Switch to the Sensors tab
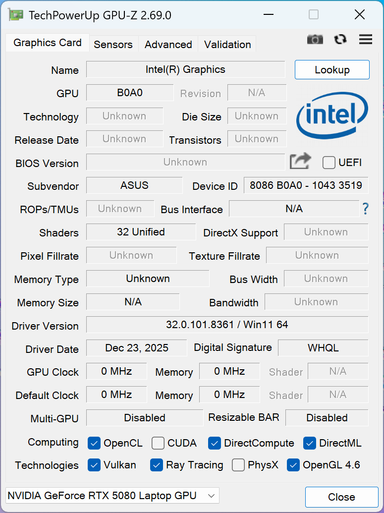The image size is (384, 513). pos(113,44)
